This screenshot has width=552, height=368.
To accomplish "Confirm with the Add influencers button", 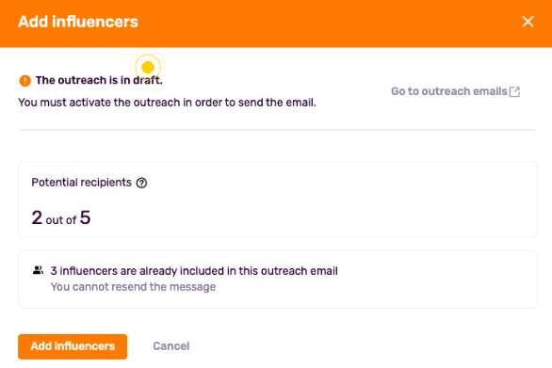I will click(73, 346).
